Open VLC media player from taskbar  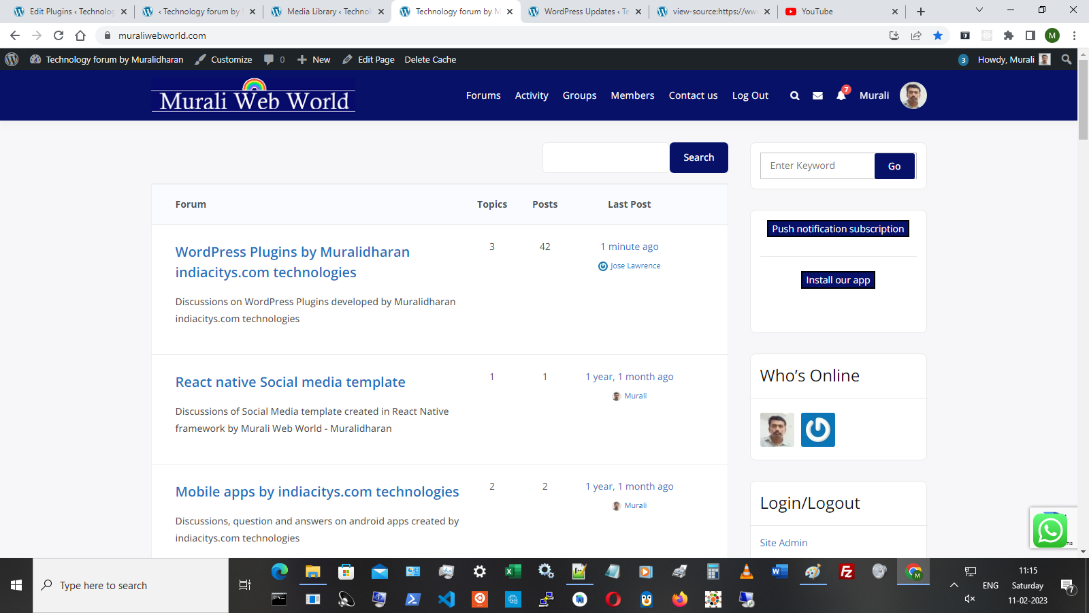pyautogui.click(x=747, y=571)
